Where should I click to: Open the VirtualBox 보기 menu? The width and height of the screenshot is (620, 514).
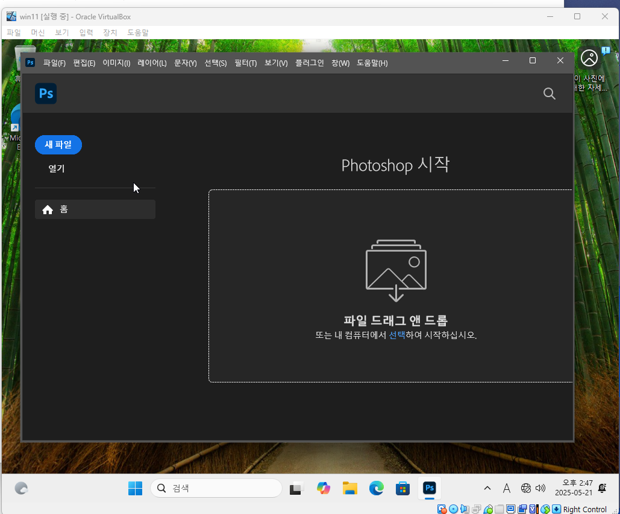click(x=62, y=33)
